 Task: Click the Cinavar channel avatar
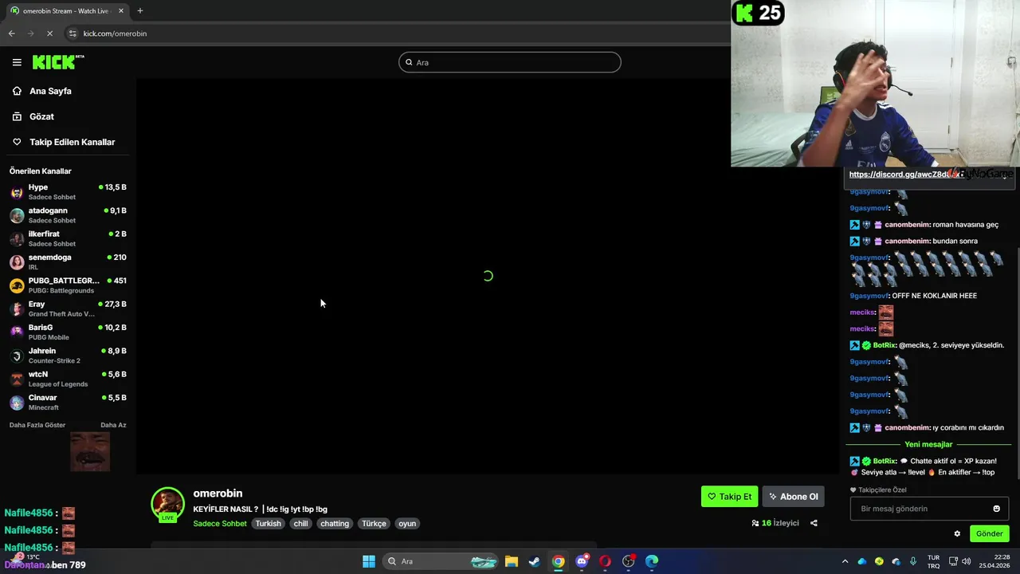pyautogui.click(x=17, y=403)
